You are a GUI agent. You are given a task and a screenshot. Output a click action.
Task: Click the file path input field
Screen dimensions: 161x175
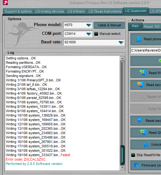[x=146, y=50]
